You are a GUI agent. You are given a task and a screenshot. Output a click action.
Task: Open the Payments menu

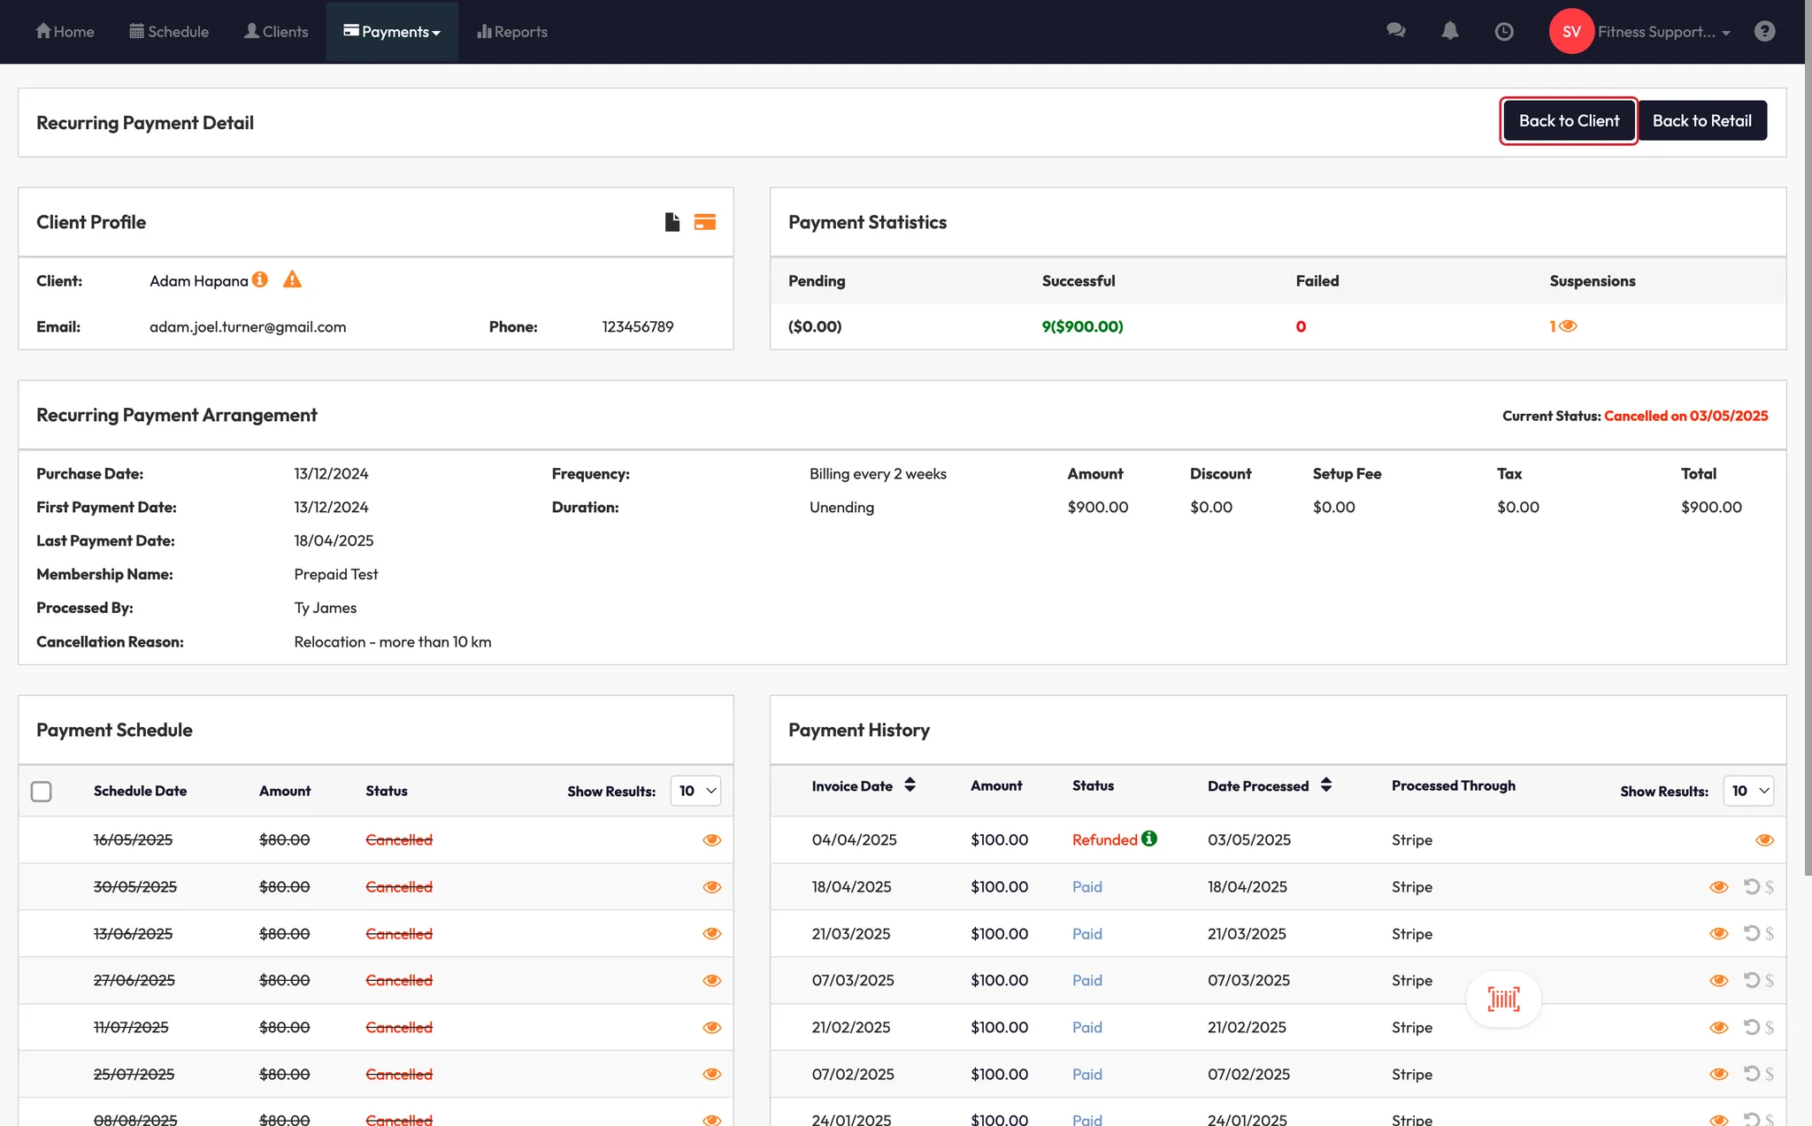392,32
